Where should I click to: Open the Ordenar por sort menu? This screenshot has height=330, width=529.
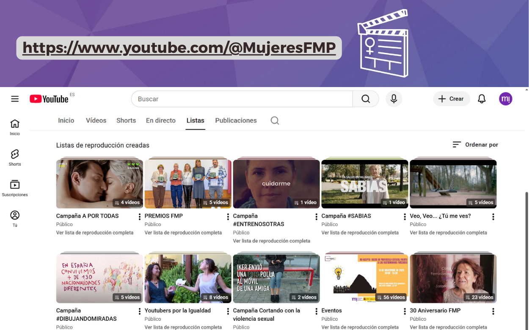click(475, 145)
